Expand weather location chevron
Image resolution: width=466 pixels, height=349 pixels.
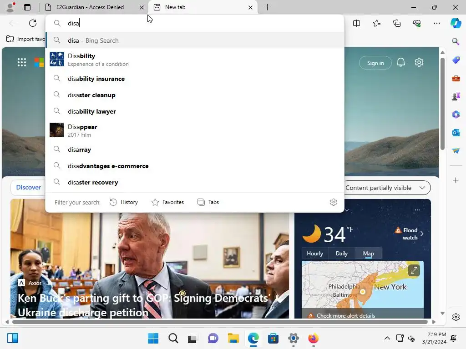346,210
